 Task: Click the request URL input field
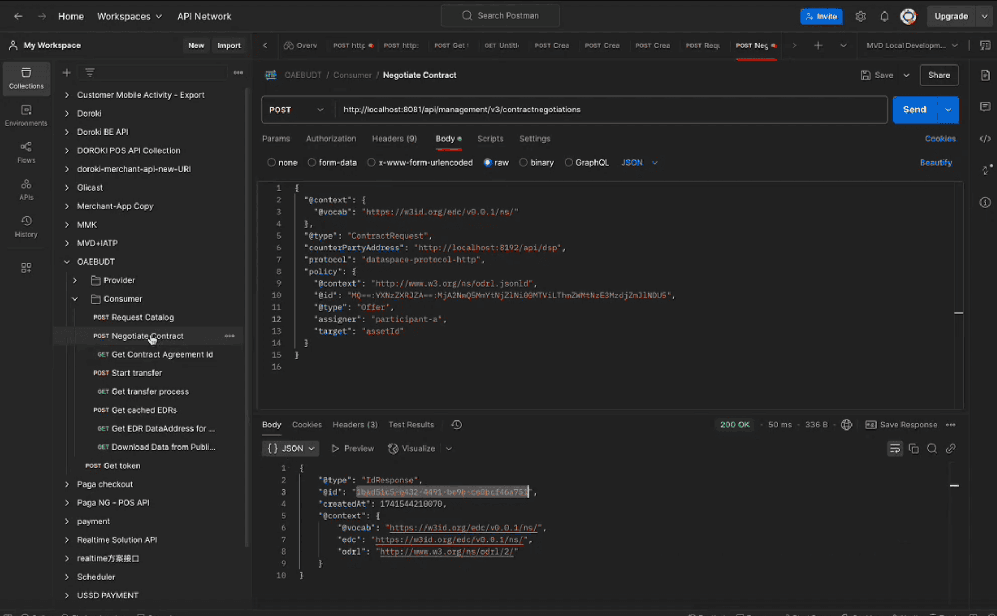(611, 110)
